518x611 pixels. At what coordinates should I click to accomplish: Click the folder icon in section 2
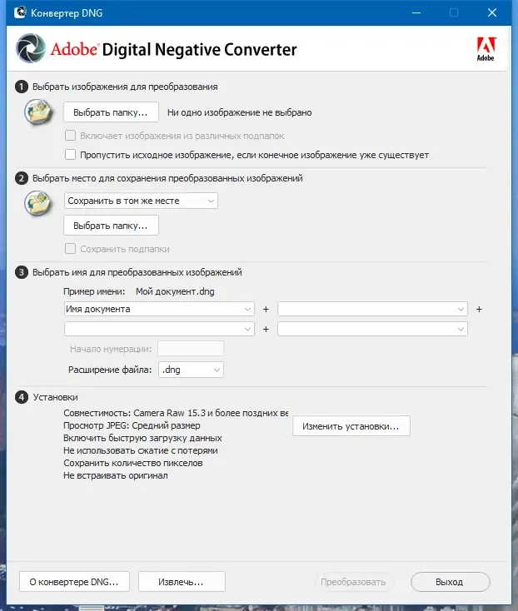(38, 202)
